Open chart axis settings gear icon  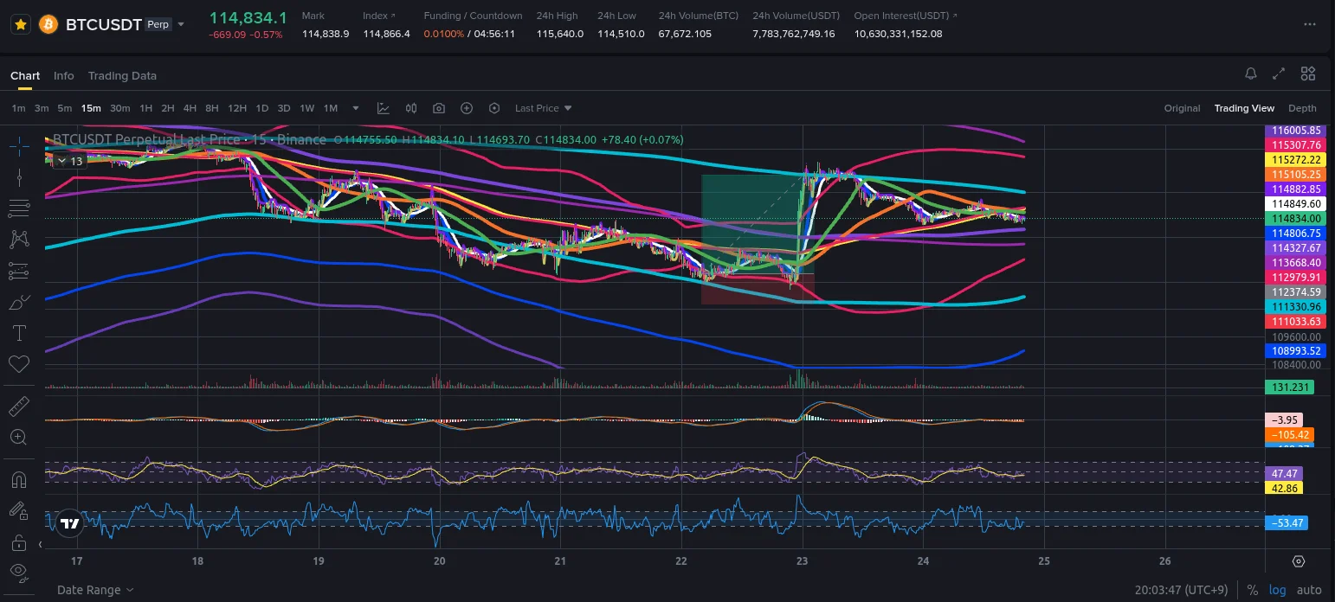pyautogui.click(x=1298, y=561)
